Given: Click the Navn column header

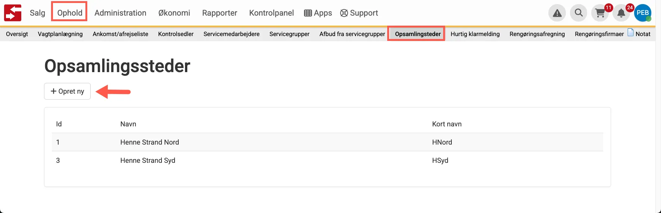Looking at the screenshot, I should [128, 124].
